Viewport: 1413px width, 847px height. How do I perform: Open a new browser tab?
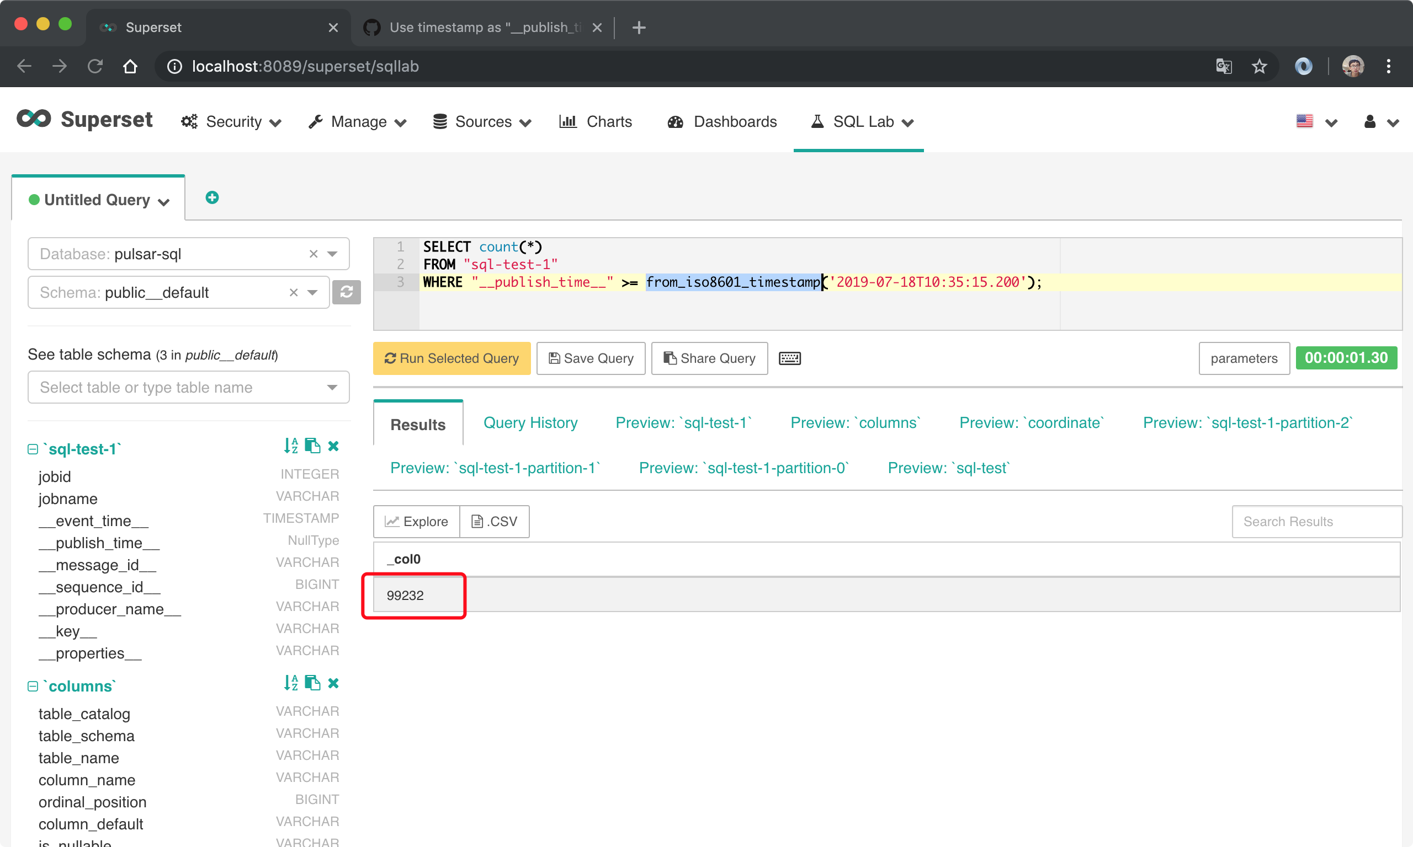[639, 28]
